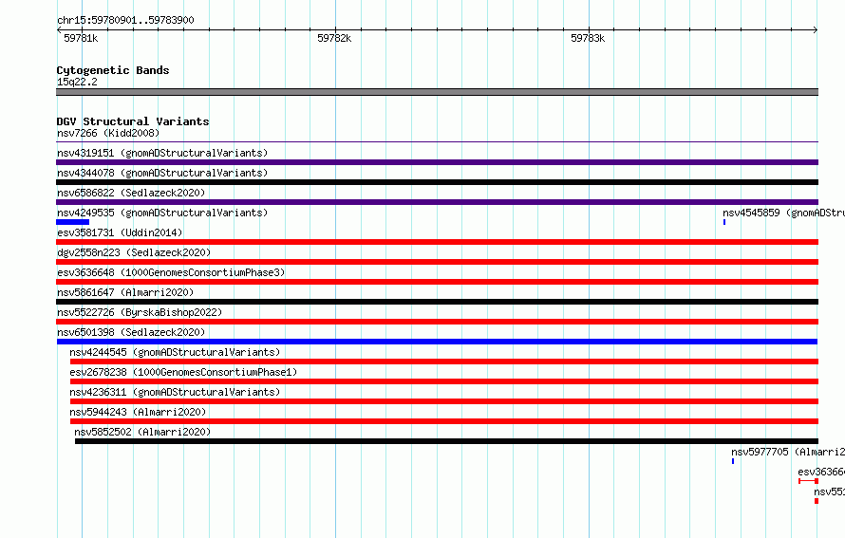Select the small red esv363 bracket marker
The width and height of the screenshot is (845, 538).
coord(808,481)
